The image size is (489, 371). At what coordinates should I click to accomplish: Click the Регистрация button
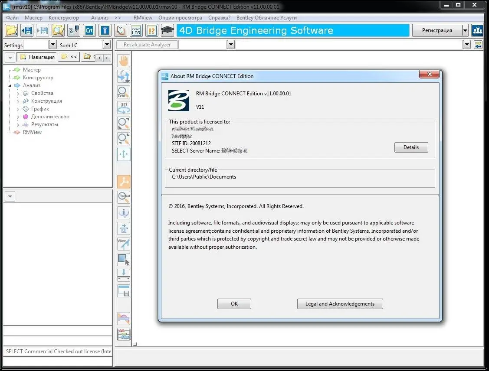coord(437,30)
